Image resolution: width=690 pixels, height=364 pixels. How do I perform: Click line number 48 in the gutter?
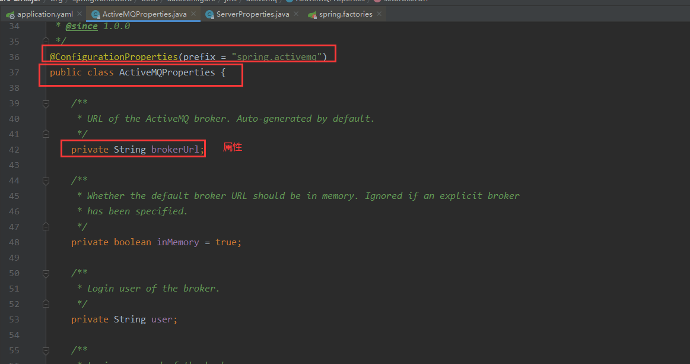pyautogui.click(x=14, y=242)
